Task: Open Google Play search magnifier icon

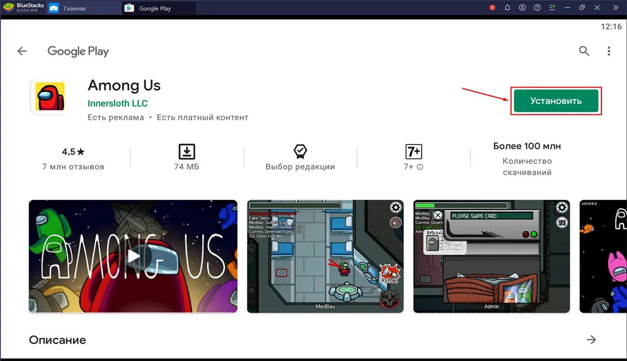Action: coord(584,51)
